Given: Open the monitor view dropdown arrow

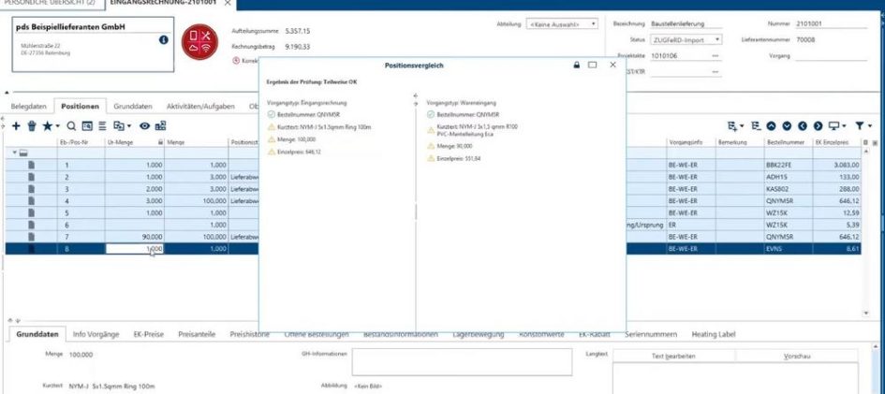Looking at the screenshot, I should click(x=845, y=127).
